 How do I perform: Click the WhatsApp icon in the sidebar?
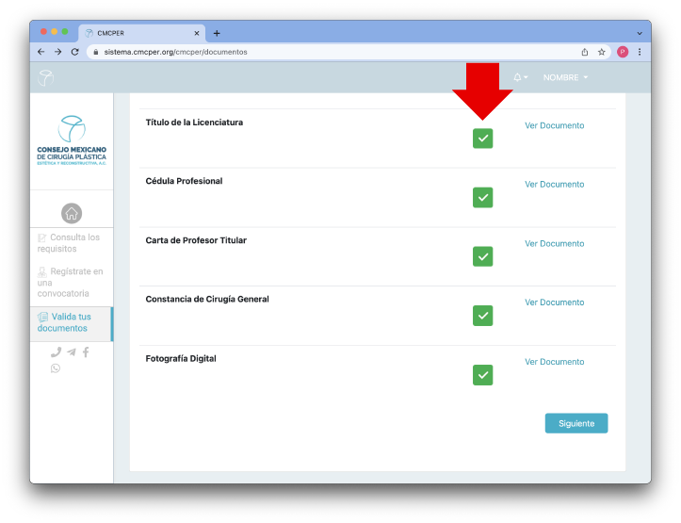[56, 368]
